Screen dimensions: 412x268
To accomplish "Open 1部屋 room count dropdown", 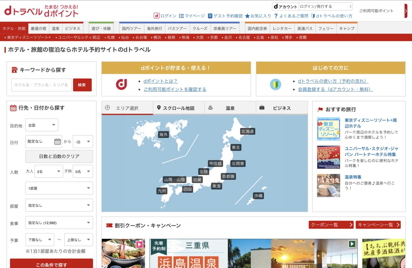I will pos(59,188).
